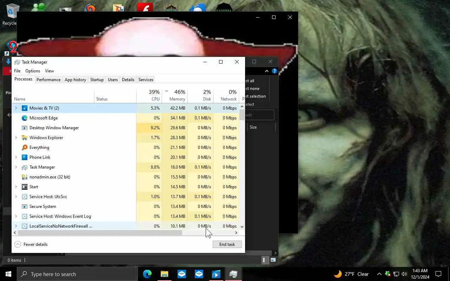This screenshot has width=450, height=281.
Task: Open Movies & TV taskbar icon
Action: [216, 274]
